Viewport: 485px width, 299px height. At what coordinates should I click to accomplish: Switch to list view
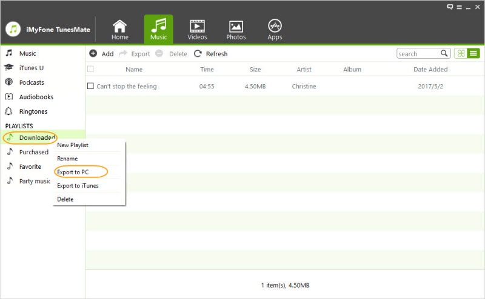coord(473,53)
